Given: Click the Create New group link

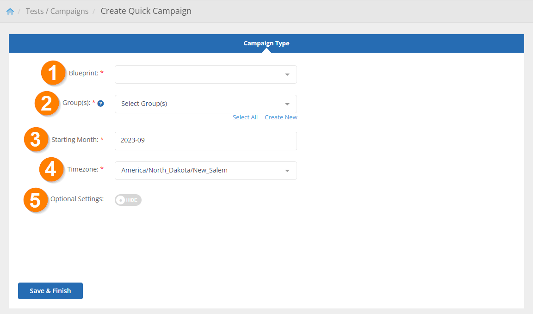Looking at the screenshot, I should point(281,117).
